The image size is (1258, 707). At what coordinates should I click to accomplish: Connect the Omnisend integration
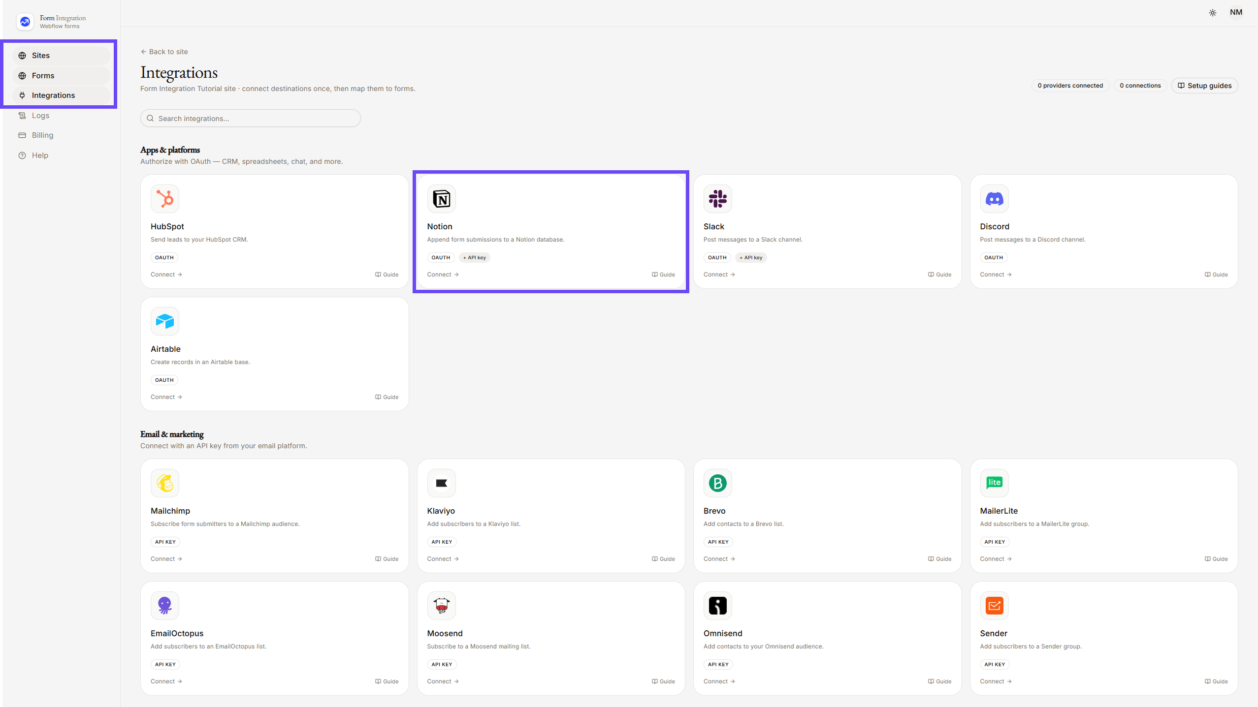(x=719, y=681)
